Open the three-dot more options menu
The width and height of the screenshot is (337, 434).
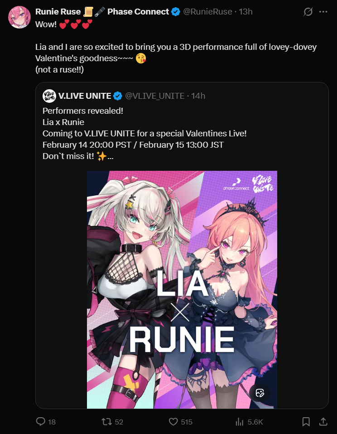click(x=323, y=12)
